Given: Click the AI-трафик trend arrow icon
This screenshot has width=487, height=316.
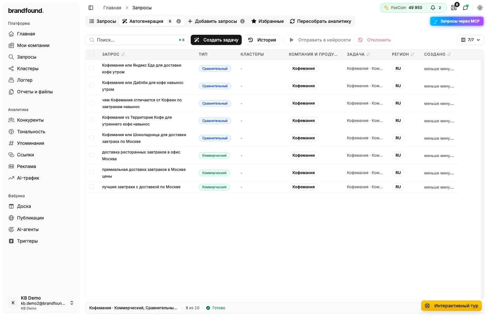Looking at the screenshot, I should click(x=11, y=178).
